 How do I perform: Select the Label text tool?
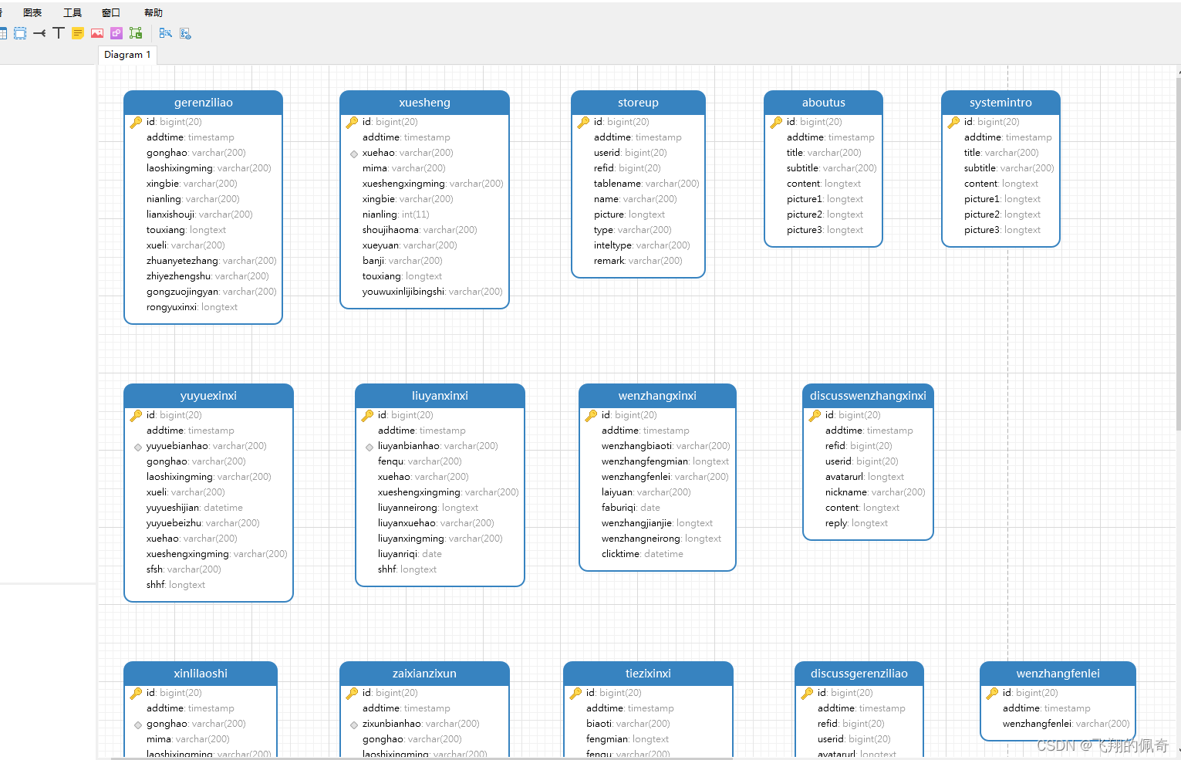click(58, 32)
